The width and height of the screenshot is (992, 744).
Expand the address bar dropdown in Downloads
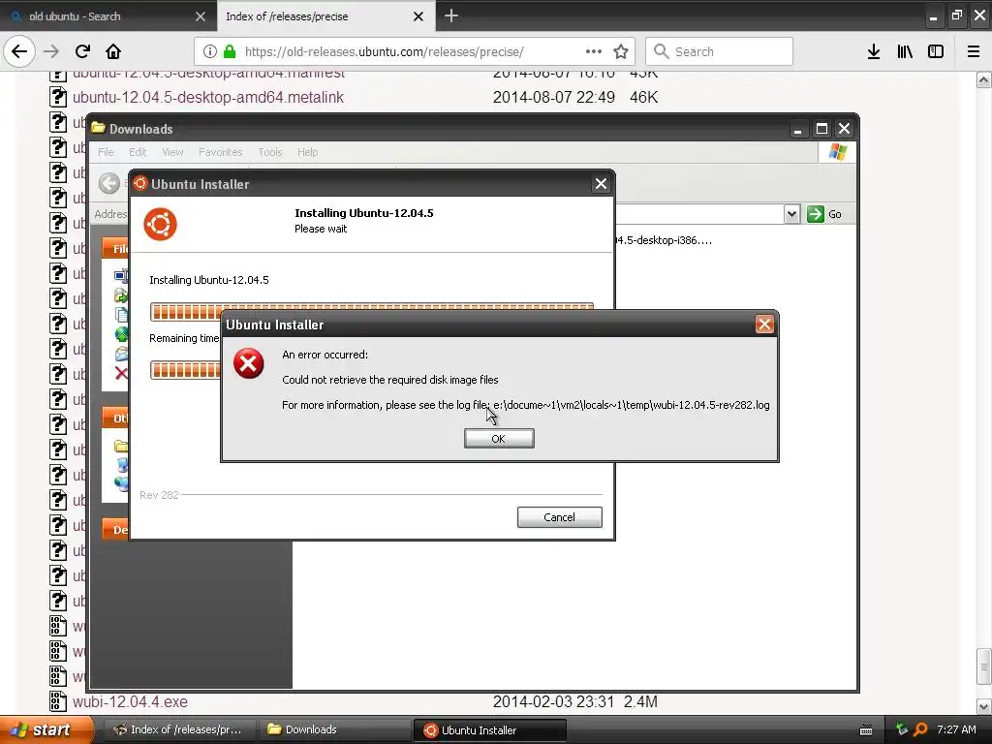pyautogui.click(x=791, y=214)
